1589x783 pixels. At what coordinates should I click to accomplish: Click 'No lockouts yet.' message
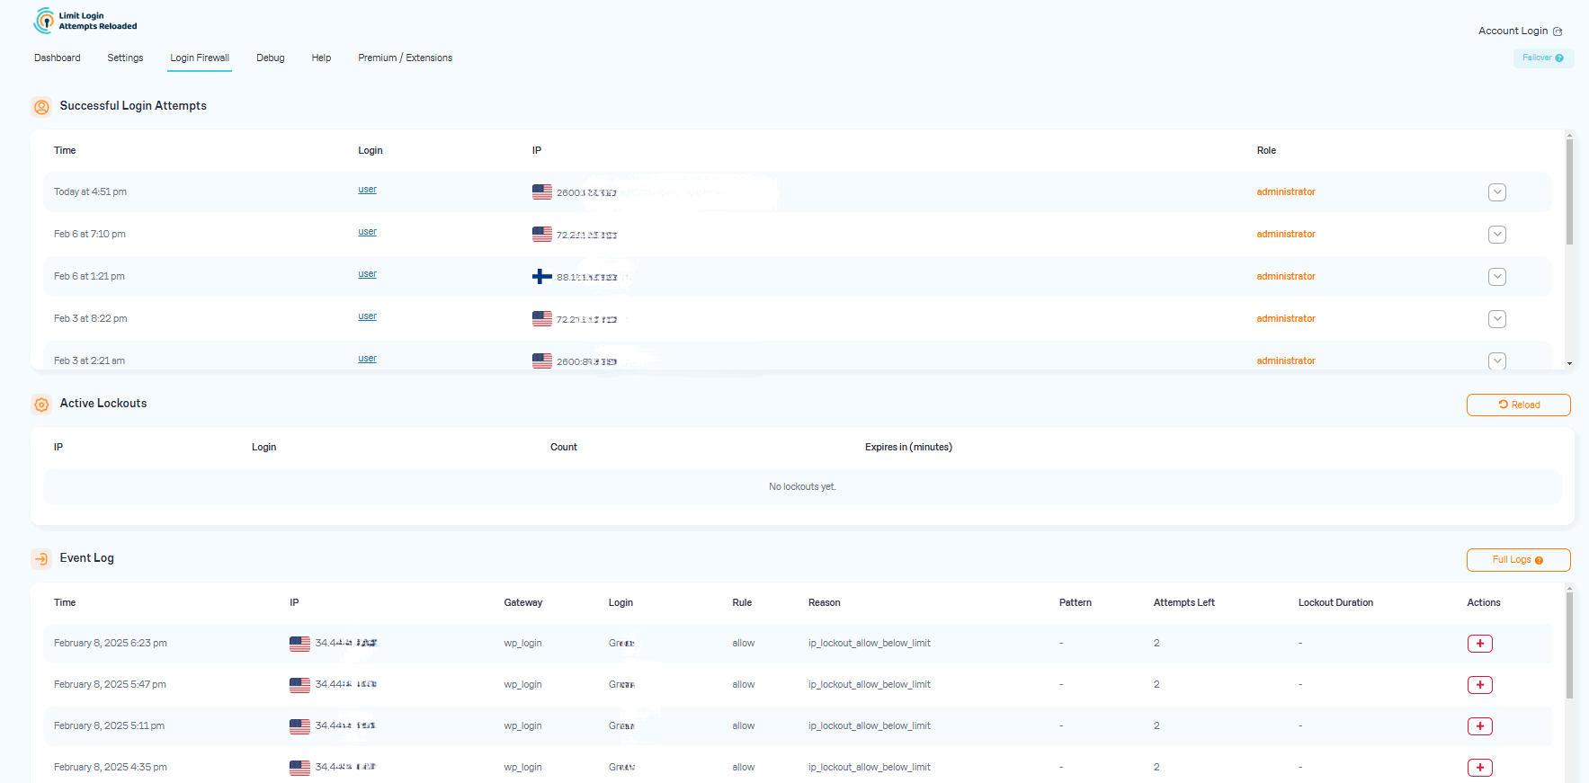pos(802,486)
